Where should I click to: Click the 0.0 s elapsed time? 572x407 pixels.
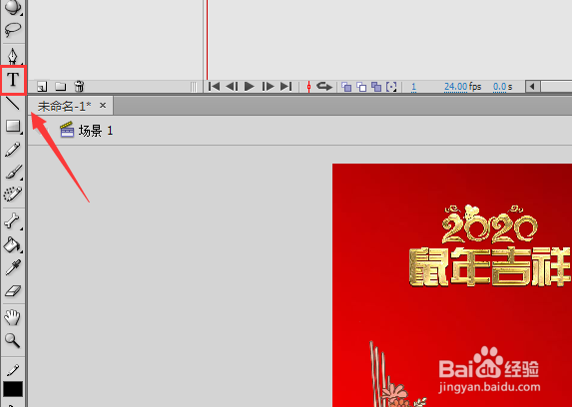(499, 87)
